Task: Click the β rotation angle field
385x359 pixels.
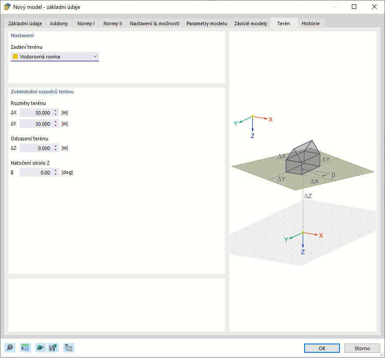Action: point(36,172)
